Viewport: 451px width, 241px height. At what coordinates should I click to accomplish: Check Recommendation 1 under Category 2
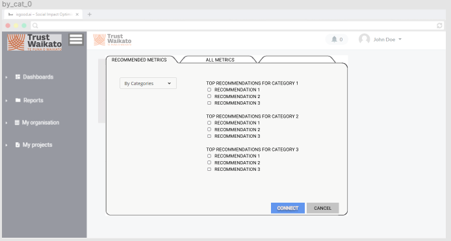coord(209,123)
